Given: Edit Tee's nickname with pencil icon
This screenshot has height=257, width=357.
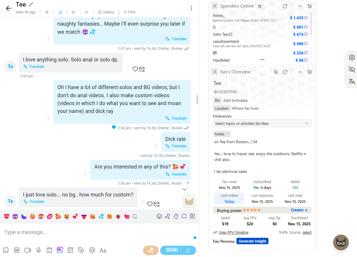Looking at the screenshot, I should [31, 4].
